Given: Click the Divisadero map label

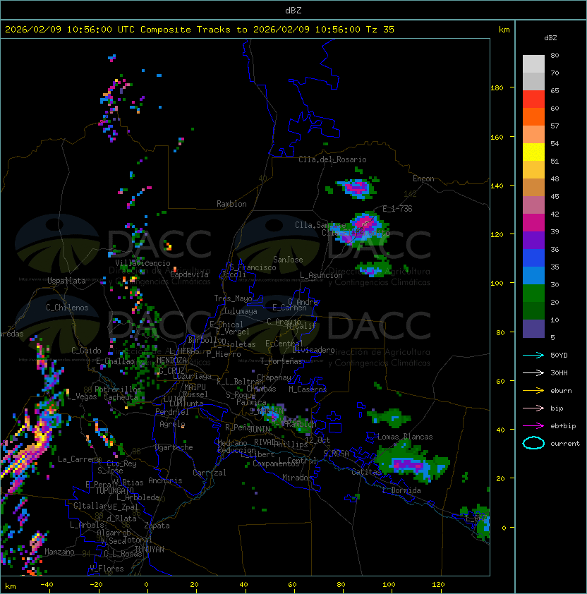Looking at the screenshot, I should 313,350.
